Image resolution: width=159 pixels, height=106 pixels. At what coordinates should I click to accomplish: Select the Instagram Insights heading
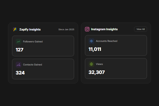(x=104, y=29)
